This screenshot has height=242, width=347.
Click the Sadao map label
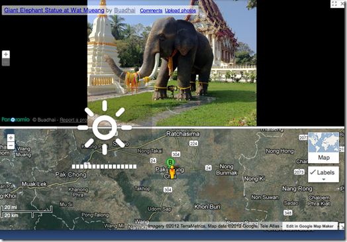click(291, 204)
